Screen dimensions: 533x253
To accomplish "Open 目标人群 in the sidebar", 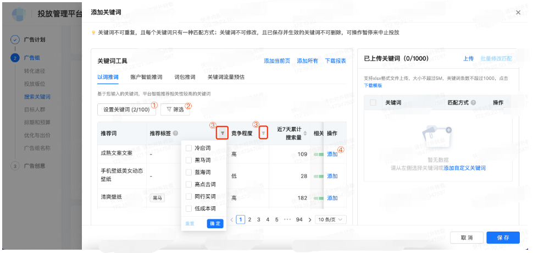I will [34, 109].
